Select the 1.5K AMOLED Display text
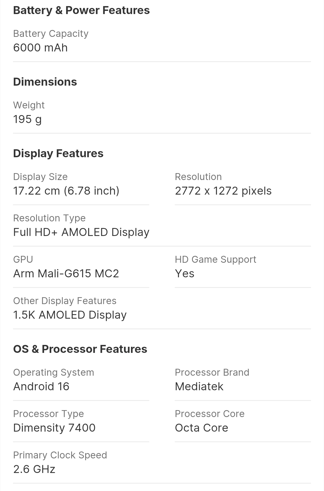Image resolution: width=324 pixels, height=491 pixels. pyautogui.click(x=70, y=315)
